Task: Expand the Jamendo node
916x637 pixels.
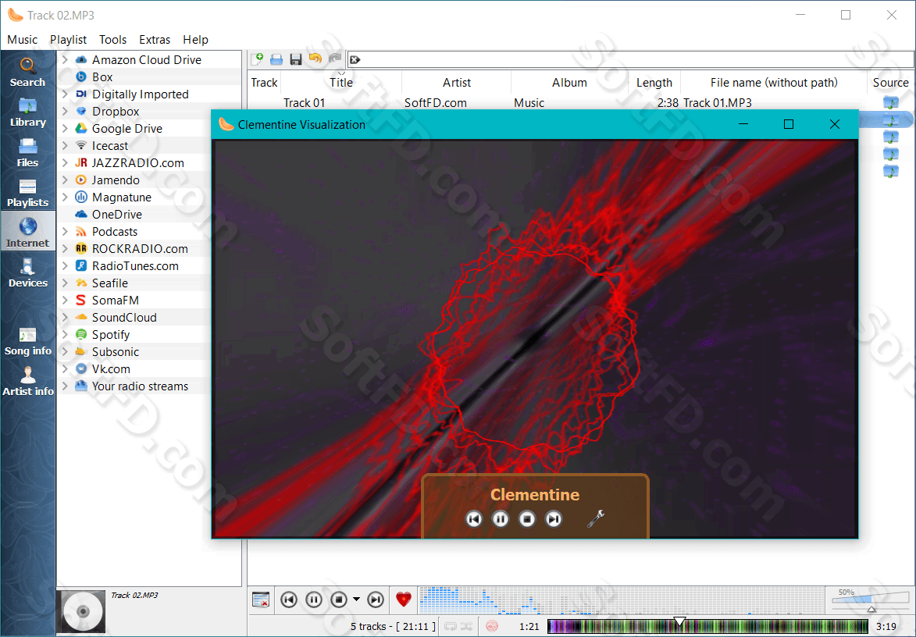Action: 66,180
